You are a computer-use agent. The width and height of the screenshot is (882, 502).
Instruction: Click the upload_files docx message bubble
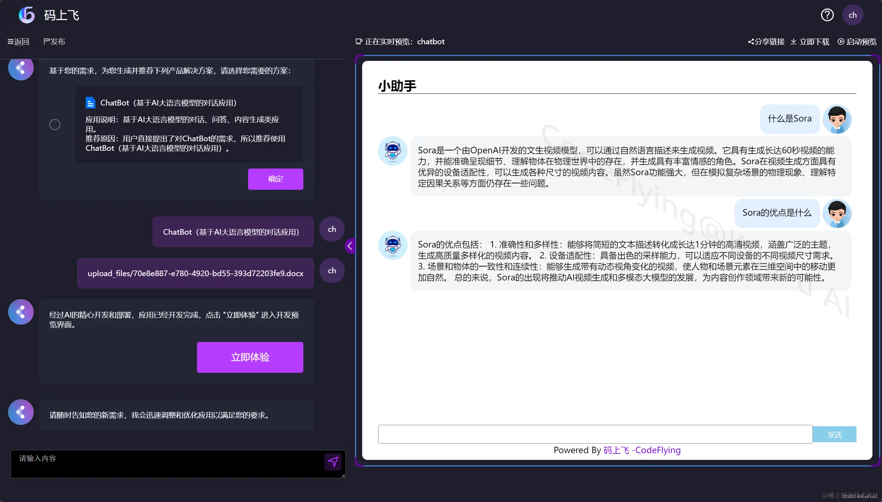point(195,273)
